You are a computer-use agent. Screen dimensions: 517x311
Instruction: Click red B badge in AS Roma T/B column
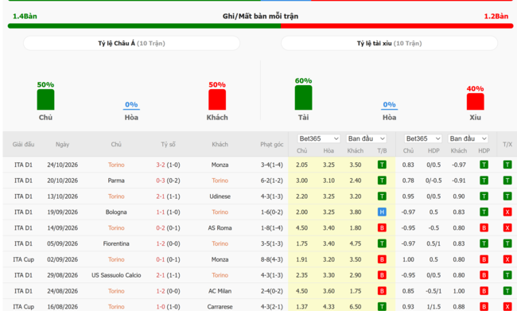click(x=382, y=228)
